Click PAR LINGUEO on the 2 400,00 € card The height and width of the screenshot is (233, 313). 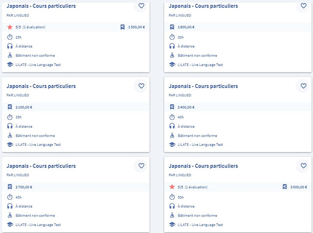(180, 95)
